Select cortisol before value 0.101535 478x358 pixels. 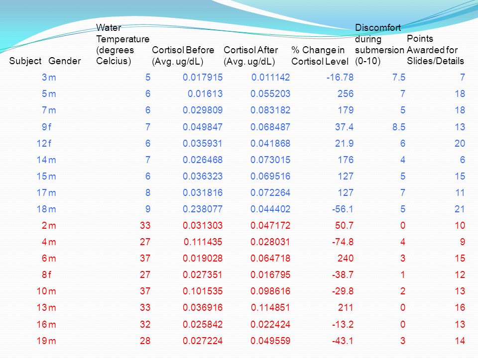tap(203, 291)
